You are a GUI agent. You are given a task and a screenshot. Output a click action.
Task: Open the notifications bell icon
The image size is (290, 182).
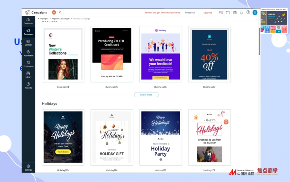pyautogui.click(x=241, y=13)
